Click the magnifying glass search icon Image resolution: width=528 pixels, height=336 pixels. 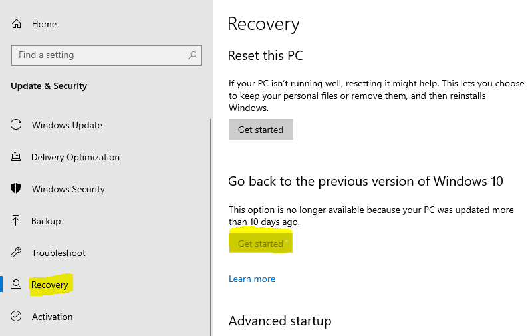(x=193, y=55)
